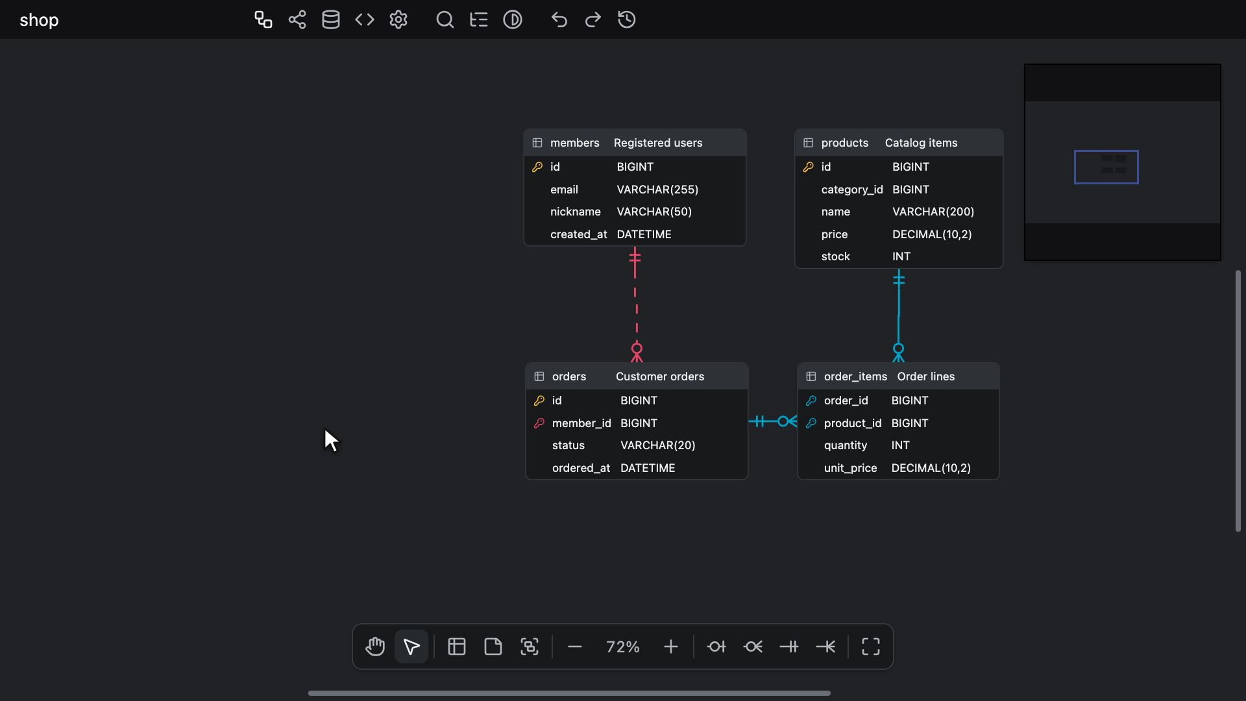The width and height of the screenshot is (1246, 701).
Task: Open the share icon in top toolbar
Action: (x=297, y=19)
